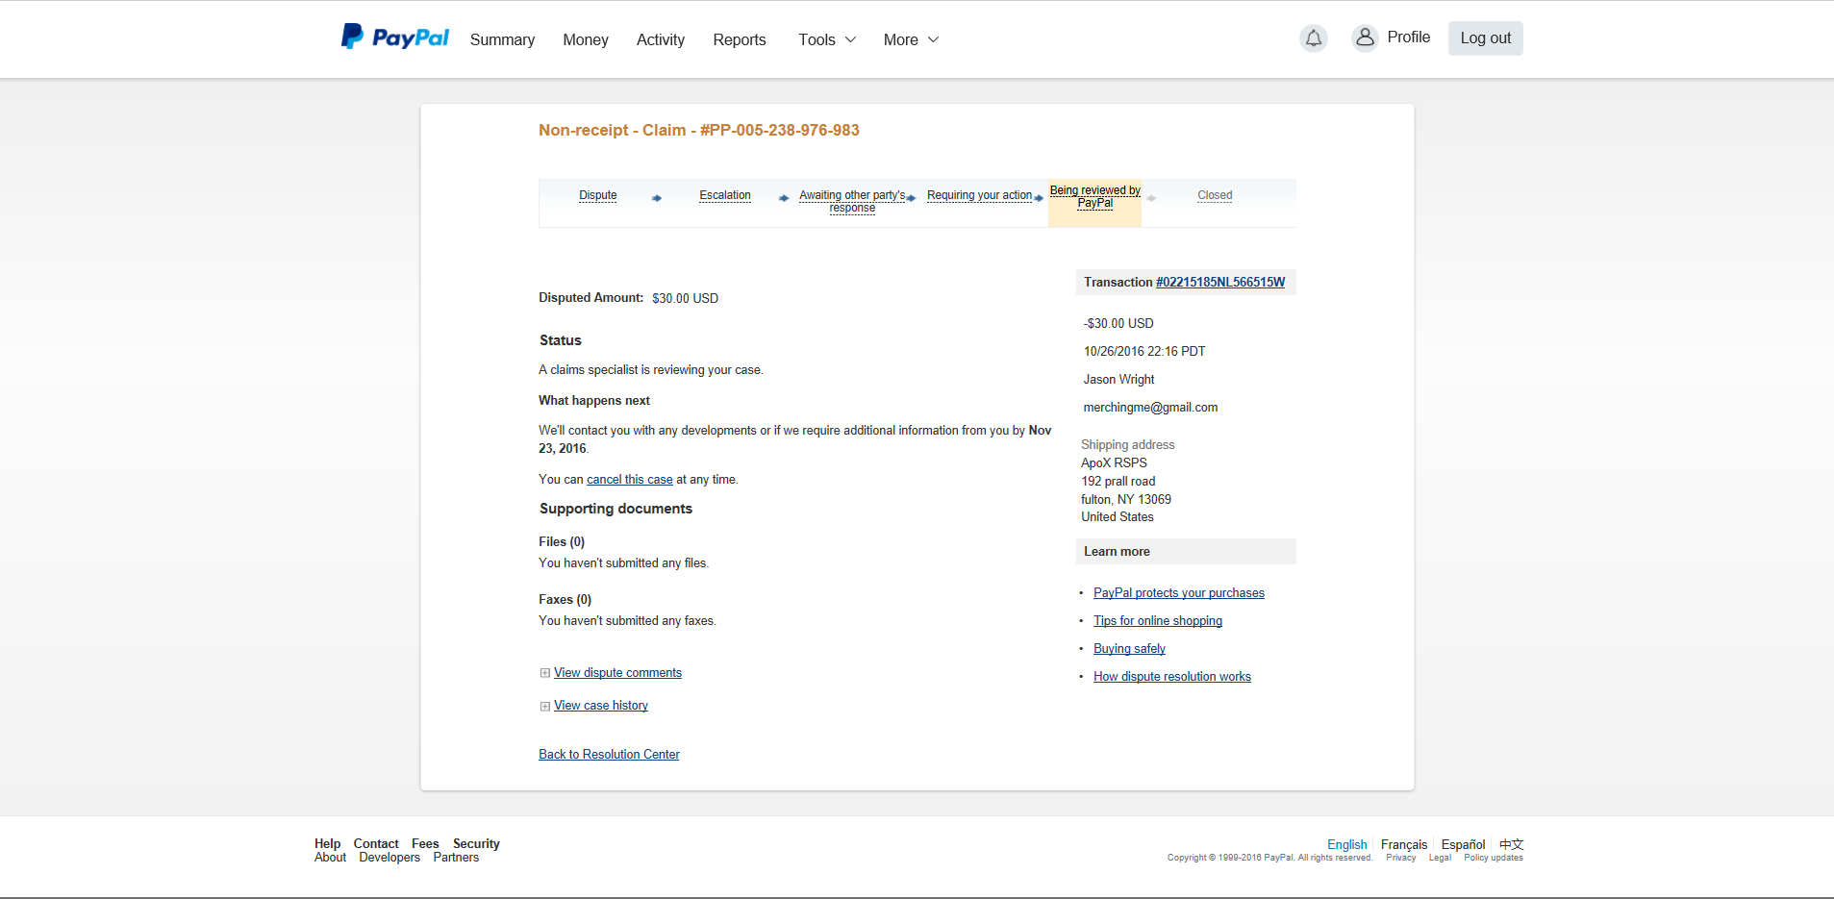Switch language to Español
The height and width of the screenshot is (899, 1834).
tap(1464, 845)
